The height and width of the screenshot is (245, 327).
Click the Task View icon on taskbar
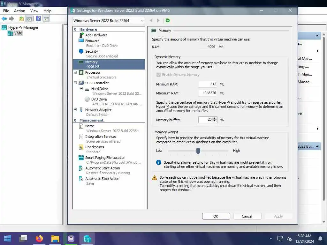pos(23,238)
